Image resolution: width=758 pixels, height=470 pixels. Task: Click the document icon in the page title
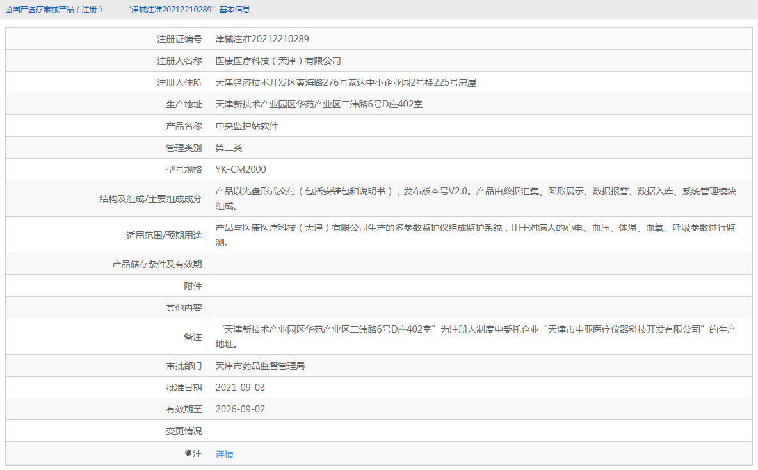click(8, 10)
